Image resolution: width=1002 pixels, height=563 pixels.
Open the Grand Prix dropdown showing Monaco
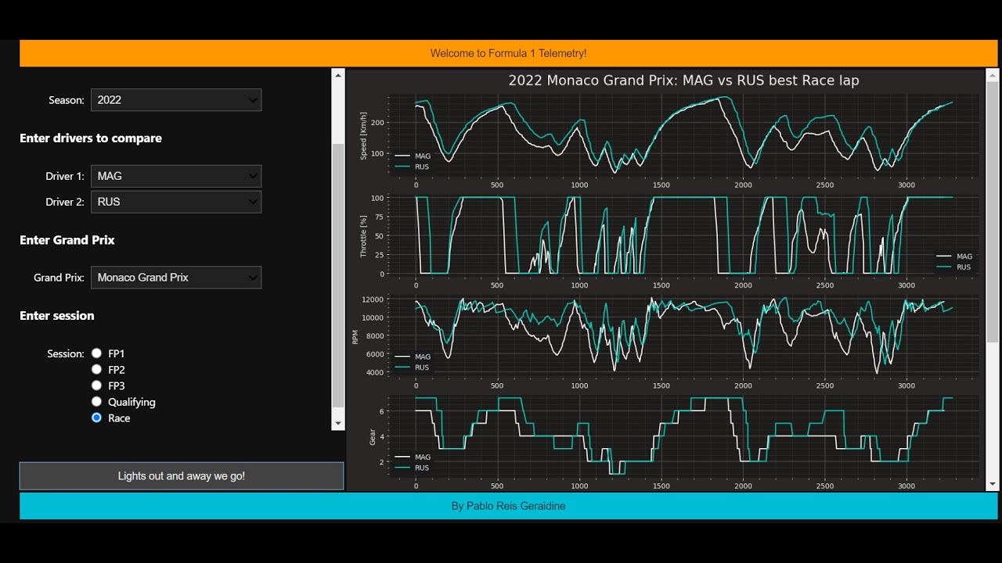(176, 278)
